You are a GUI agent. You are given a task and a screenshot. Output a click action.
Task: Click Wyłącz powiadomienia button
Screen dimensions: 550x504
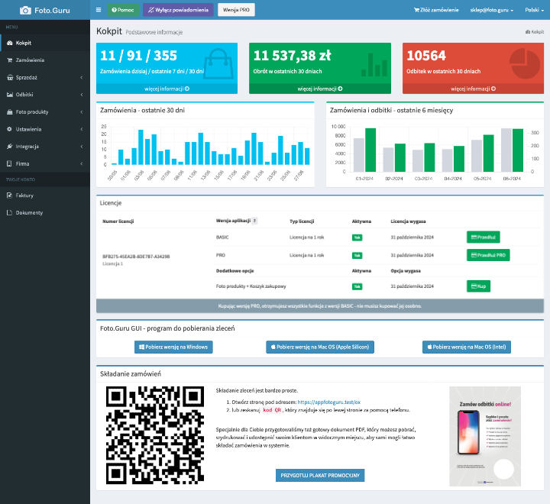(x=178, y=10)
